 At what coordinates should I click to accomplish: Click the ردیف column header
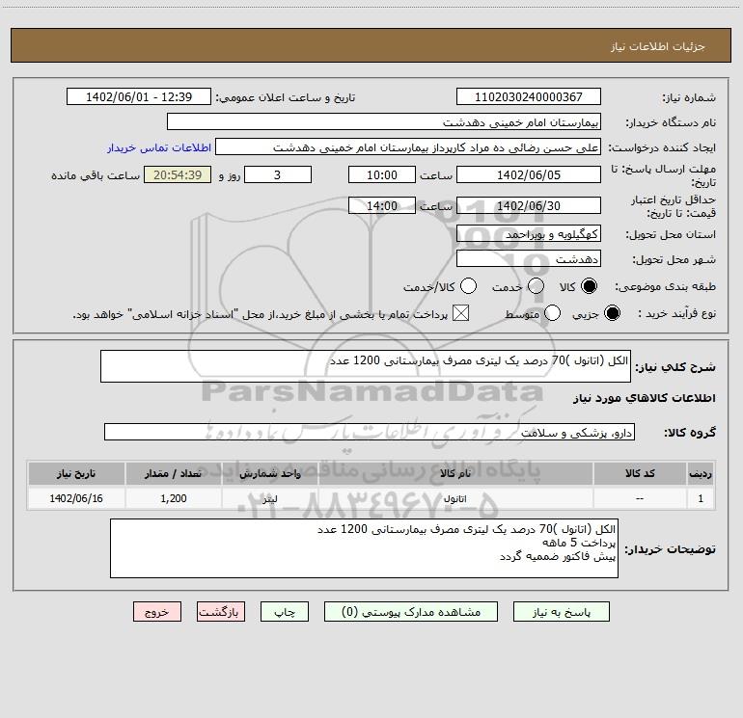[x=701, y=473]
